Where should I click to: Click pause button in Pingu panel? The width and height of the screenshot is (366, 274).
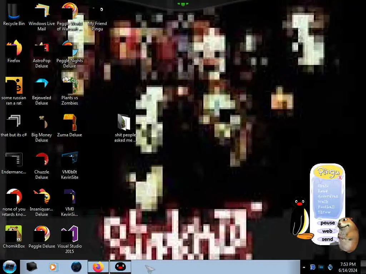point(327,223)
